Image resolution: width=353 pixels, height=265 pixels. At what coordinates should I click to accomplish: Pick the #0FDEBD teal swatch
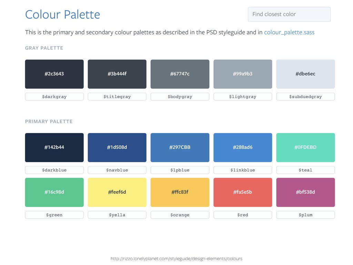click(305, 148)
